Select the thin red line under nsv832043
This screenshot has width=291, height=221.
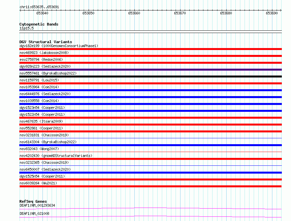click(150, 152)
